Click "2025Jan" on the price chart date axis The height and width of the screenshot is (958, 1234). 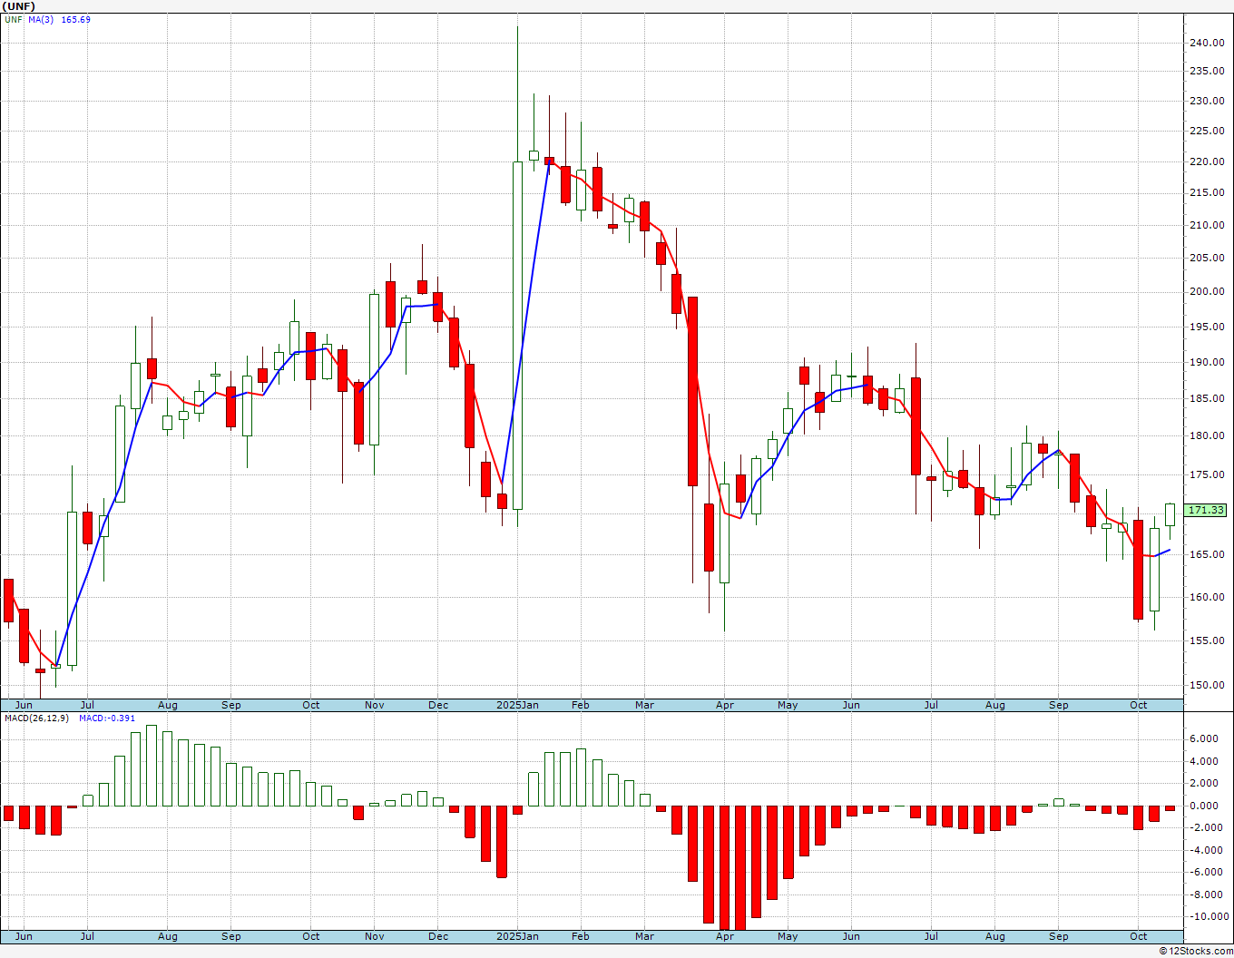pos(517,706)
